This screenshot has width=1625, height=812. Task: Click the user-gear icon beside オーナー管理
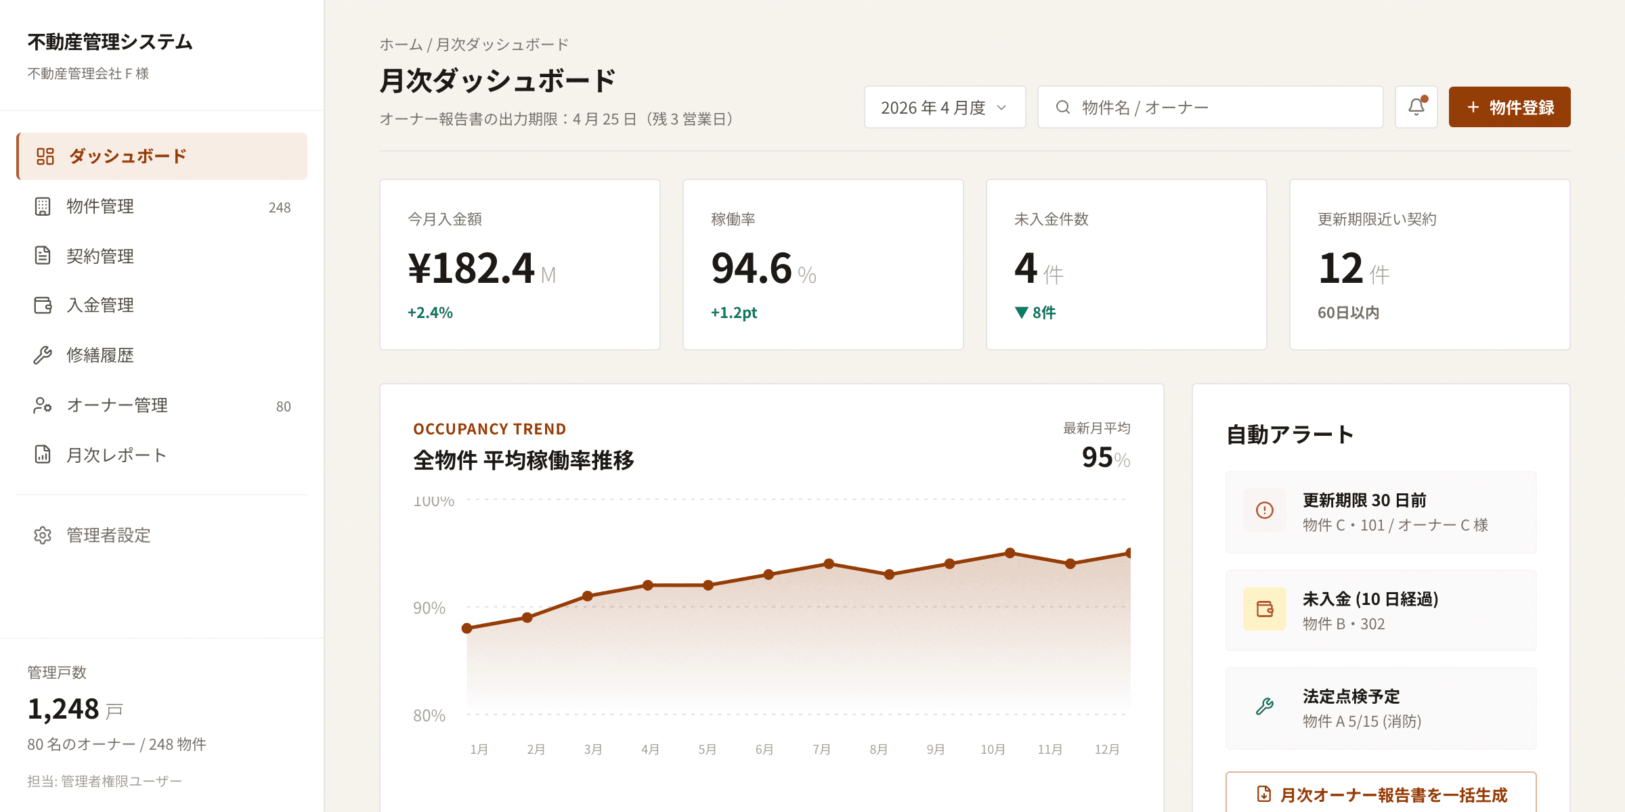(43, 405)
